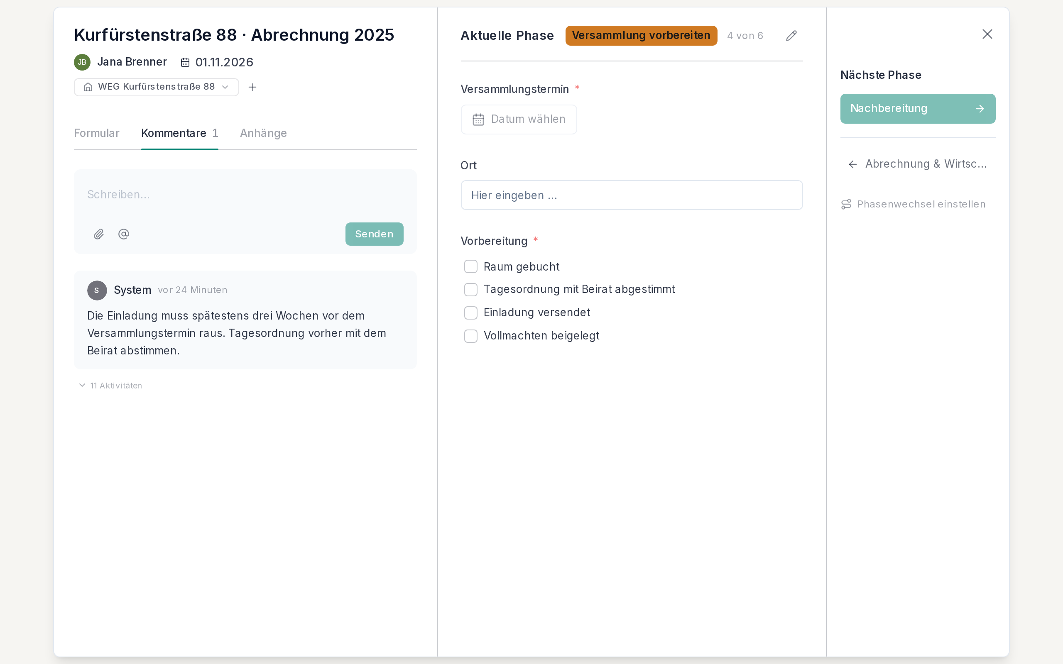This screenshot has width=1063, height=664.
Task: Click the Schreiben... comment field
Action: click(x=245, y=195)
